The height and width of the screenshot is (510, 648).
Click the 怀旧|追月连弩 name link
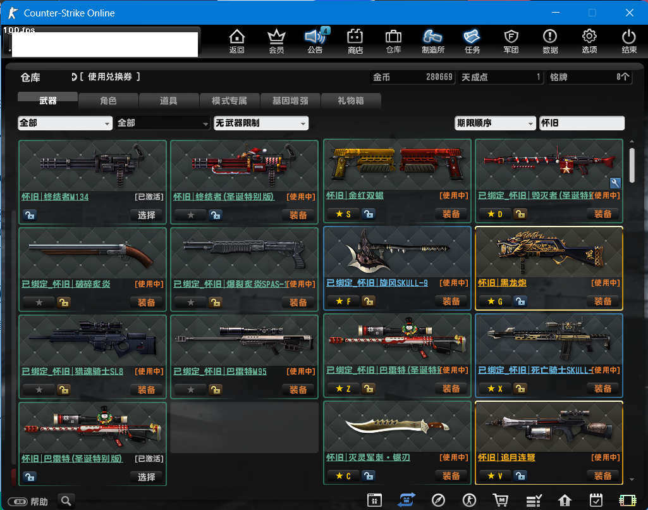click(x=506, y=457)
